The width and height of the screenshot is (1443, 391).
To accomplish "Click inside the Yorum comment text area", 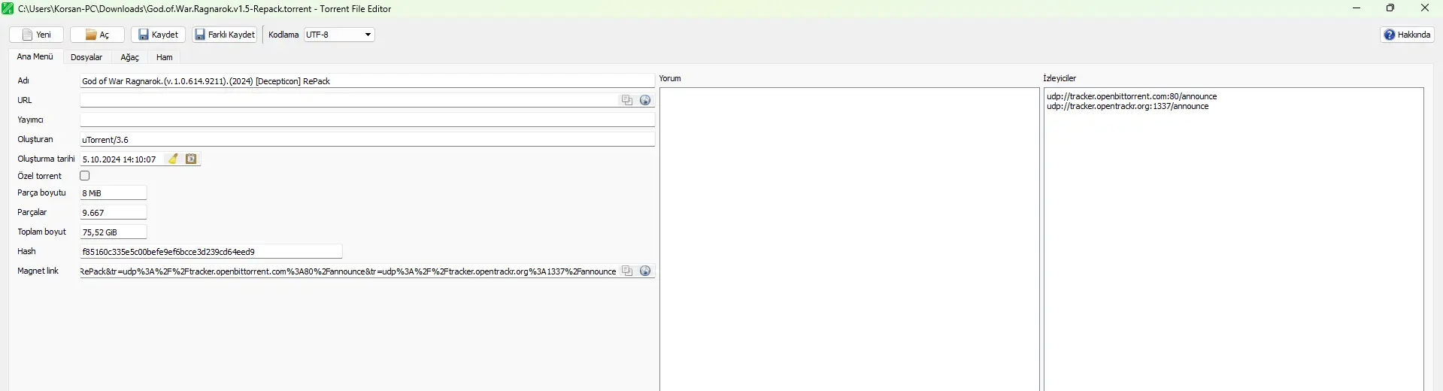I will (850, 239).
